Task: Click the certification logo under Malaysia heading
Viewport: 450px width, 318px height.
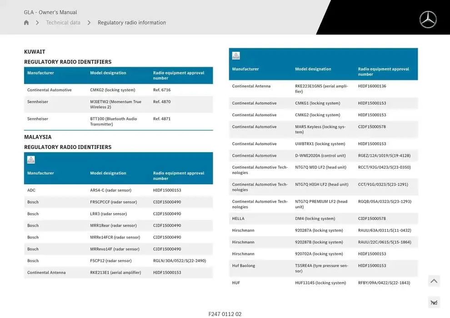Action: point(31,160)
